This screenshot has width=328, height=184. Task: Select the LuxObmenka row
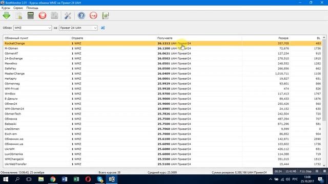[x=163, y=154]
